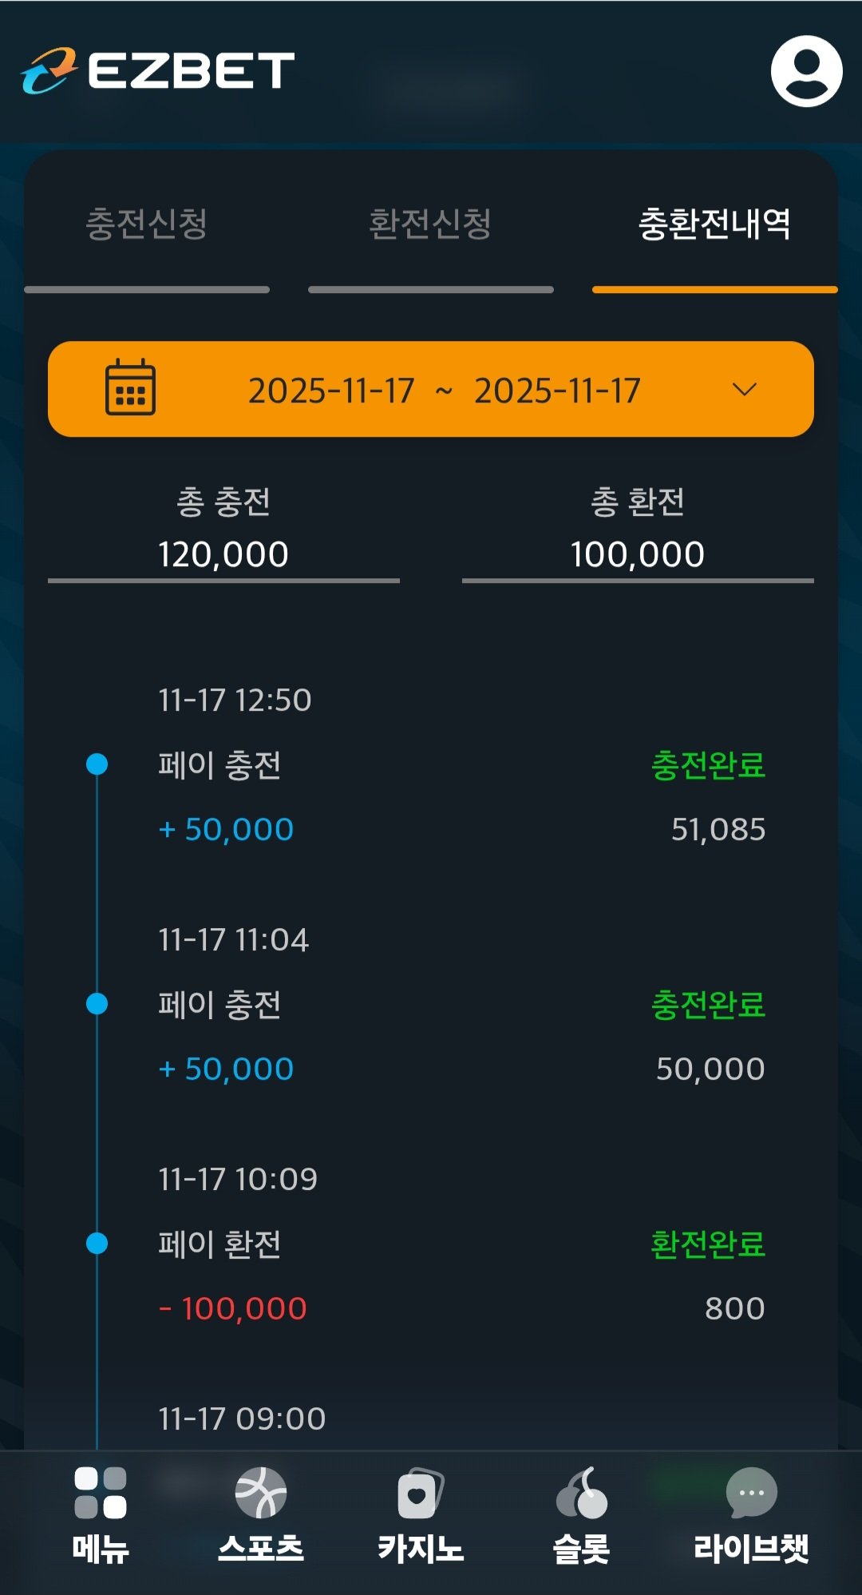Image resolution: width=862 pixels, height=1595 pixels.
Task: Open the 12:50 페이 충전 entry
Action: point(219,765)
